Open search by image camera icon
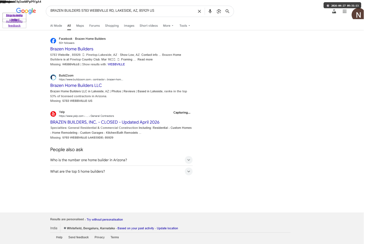The height and width of the screenshot is (244, 368). (x=219, y=11)
